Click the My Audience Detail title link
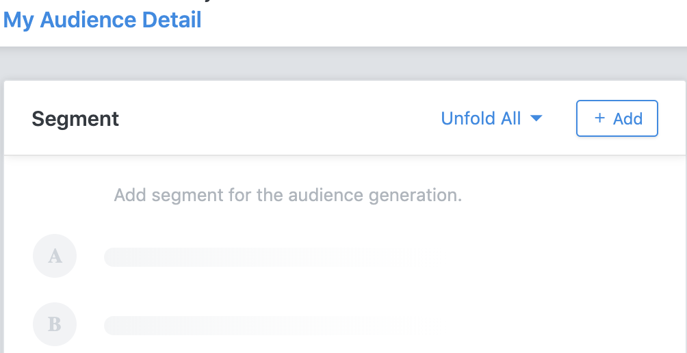Screen dimensions: 687x353 [x=103, y=20]
